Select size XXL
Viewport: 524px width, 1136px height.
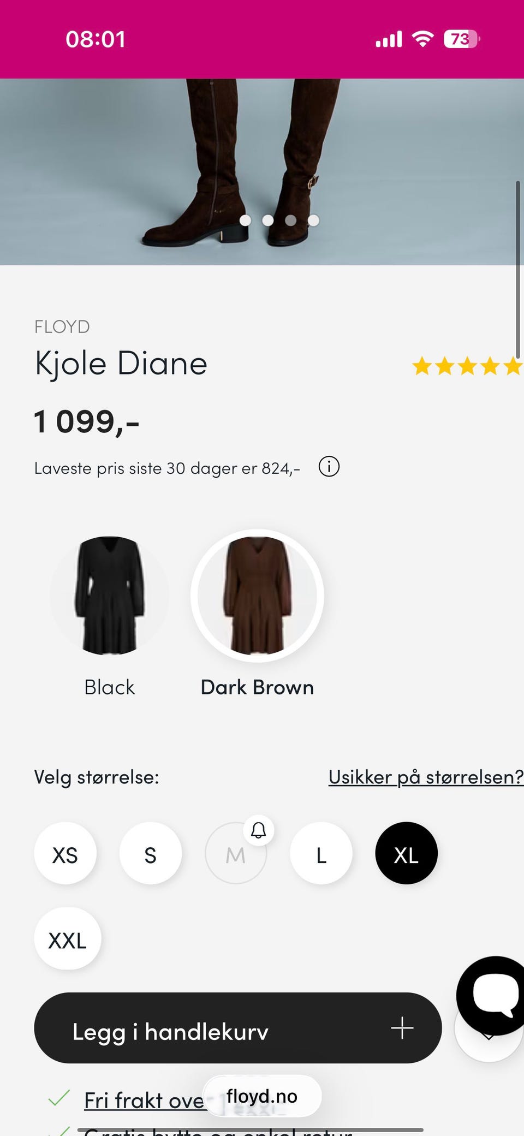coord(68,939)
